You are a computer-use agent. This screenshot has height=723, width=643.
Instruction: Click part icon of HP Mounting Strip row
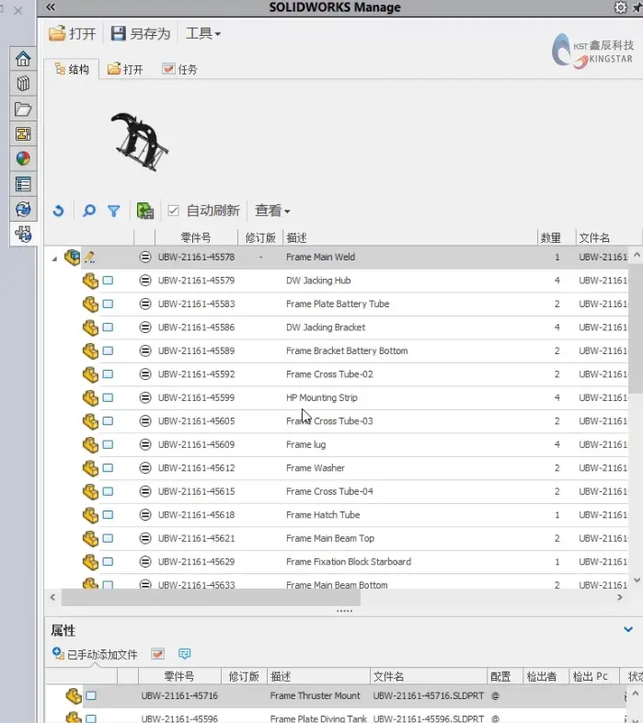coord(90,397)
